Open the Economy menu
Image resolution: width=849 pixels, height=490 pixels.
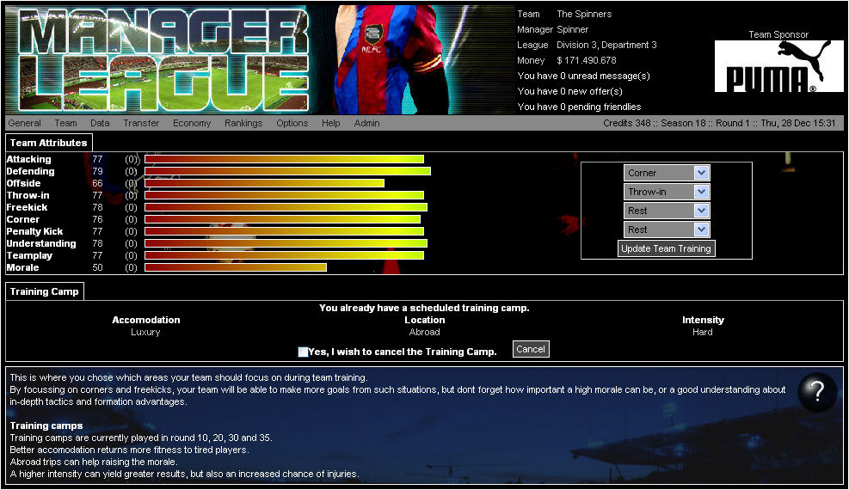coord(192,123)
